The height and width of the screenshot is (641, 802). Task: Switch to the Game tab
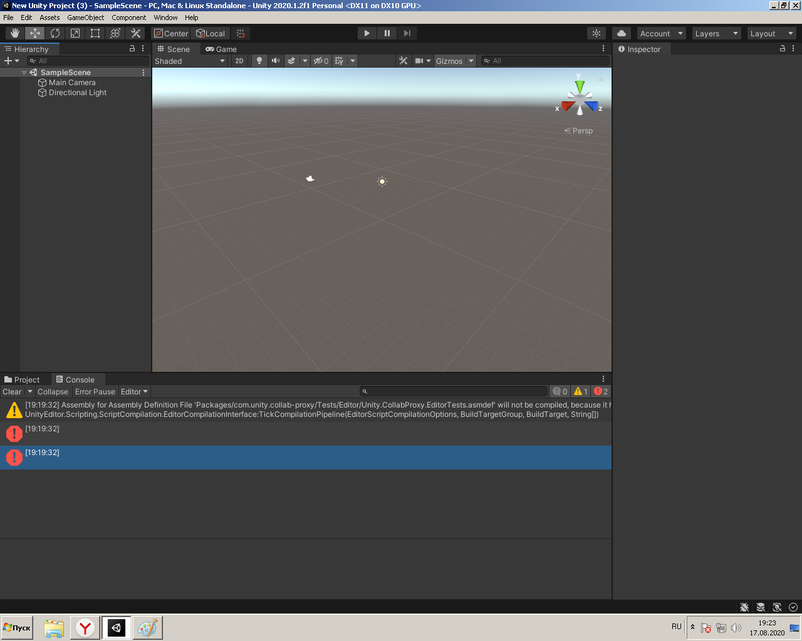point(221,49)
